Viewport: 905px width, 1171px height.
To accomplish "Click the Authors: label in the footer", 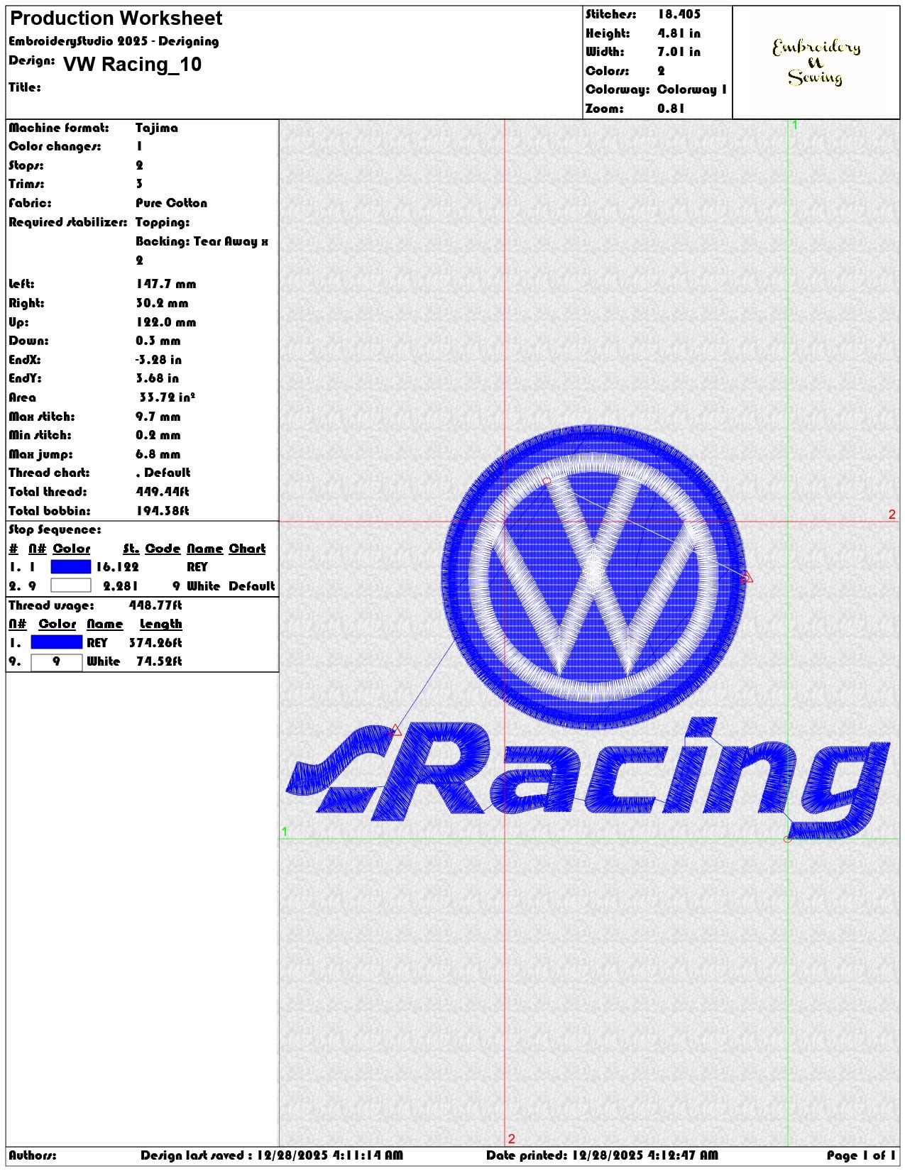I will 33,1155.
